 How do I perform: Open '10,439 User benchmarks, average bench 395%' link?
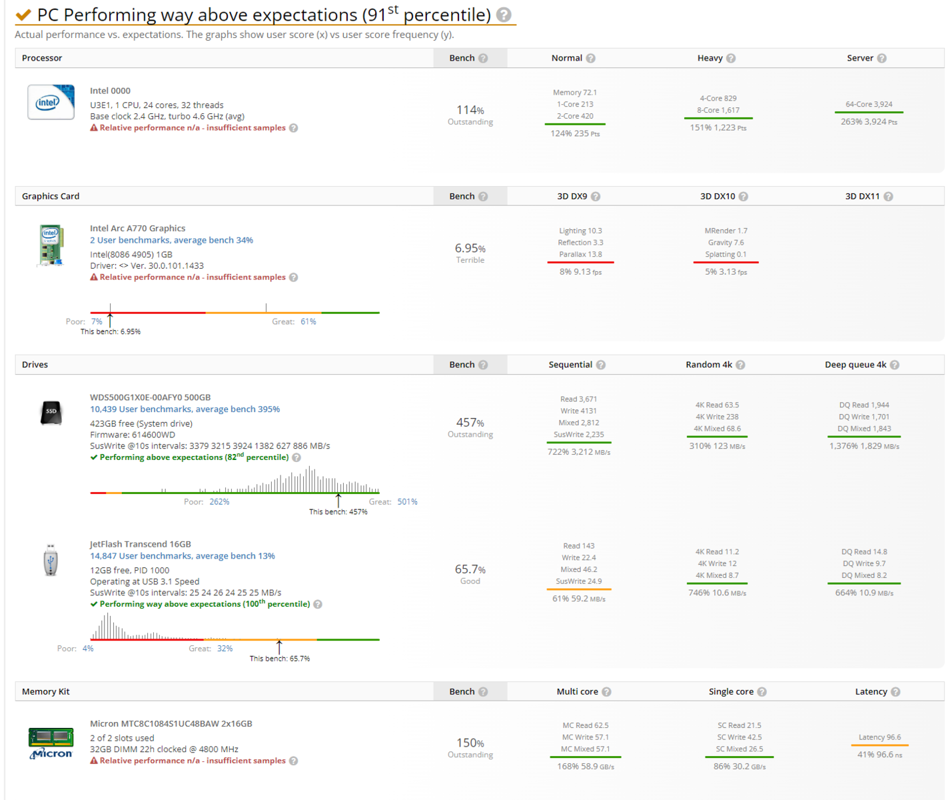pyautogui.click(x=185, y=409)
